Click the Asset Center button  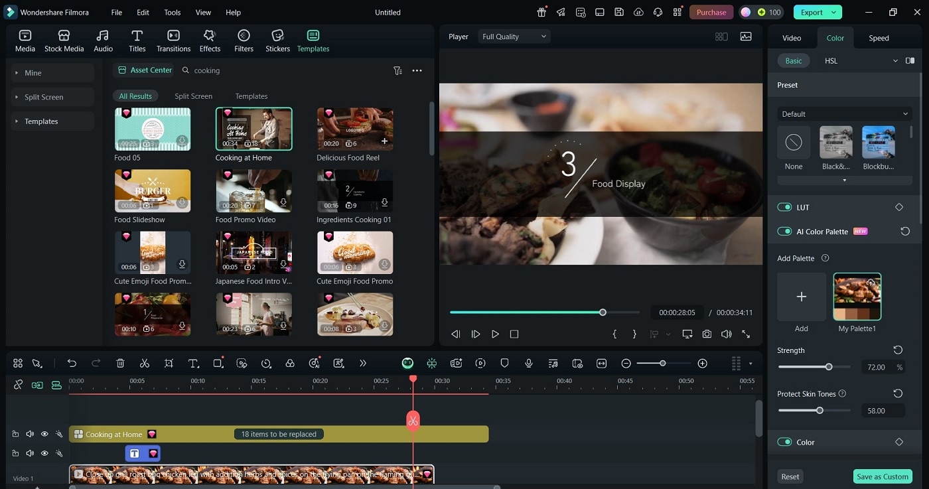point(144,70)
